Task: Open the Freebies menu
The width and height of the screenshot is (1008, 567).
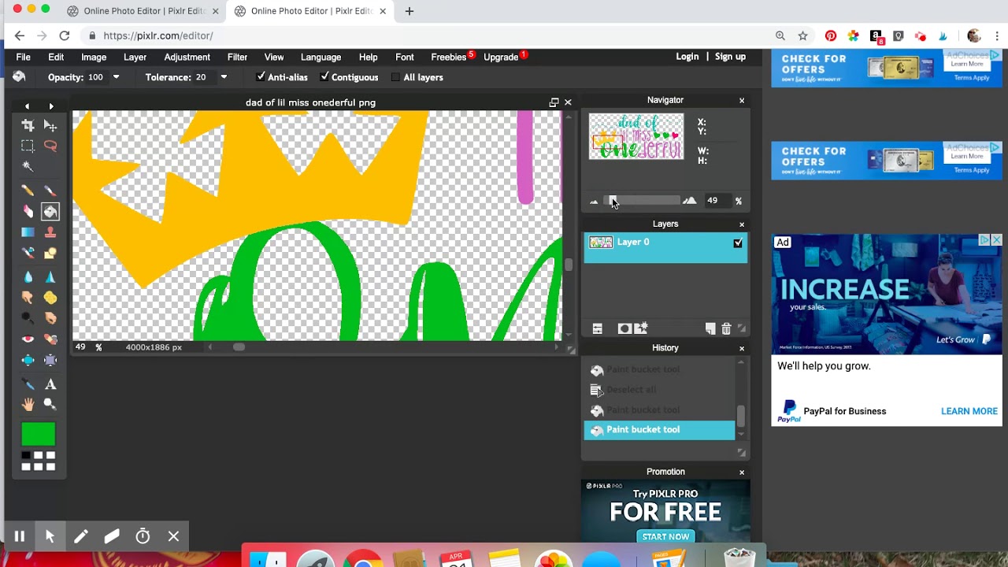Action: [449, 57]
